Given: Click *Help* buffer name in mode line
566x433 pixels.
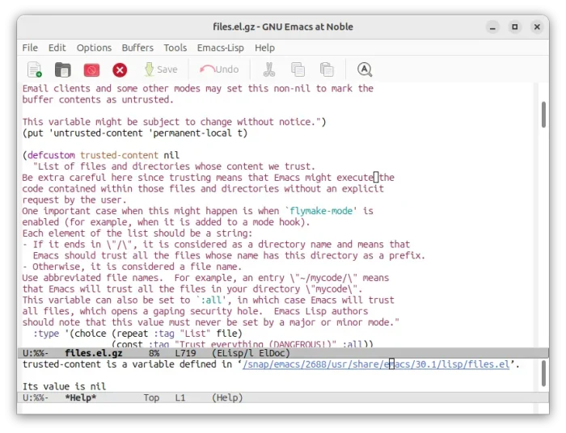Looking at the screenshot, I should 81,397.
